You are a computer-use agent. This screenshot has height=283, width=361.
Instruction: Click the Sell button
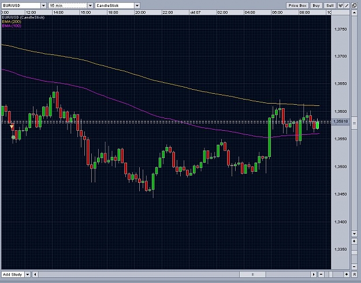pos(330,6)
